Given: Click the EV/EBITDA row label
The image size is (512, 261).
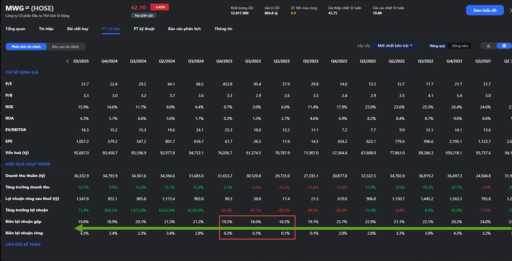Looking at the screenshot, I should tap(16, 130).
